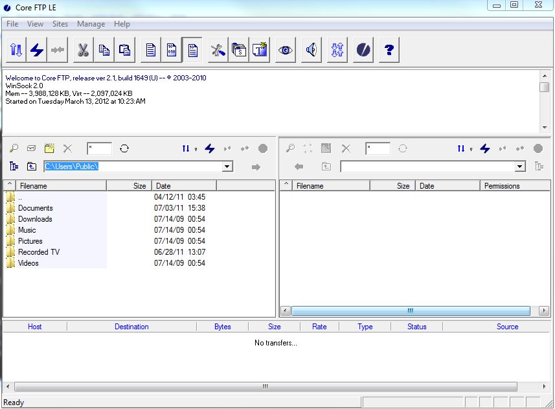
Task: Select binary transfer mode icon
Action: pos(172,50)
